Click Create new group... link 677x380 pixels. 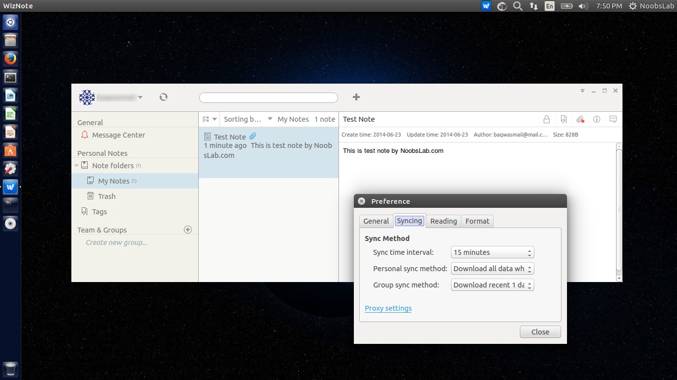click(116, 242)
